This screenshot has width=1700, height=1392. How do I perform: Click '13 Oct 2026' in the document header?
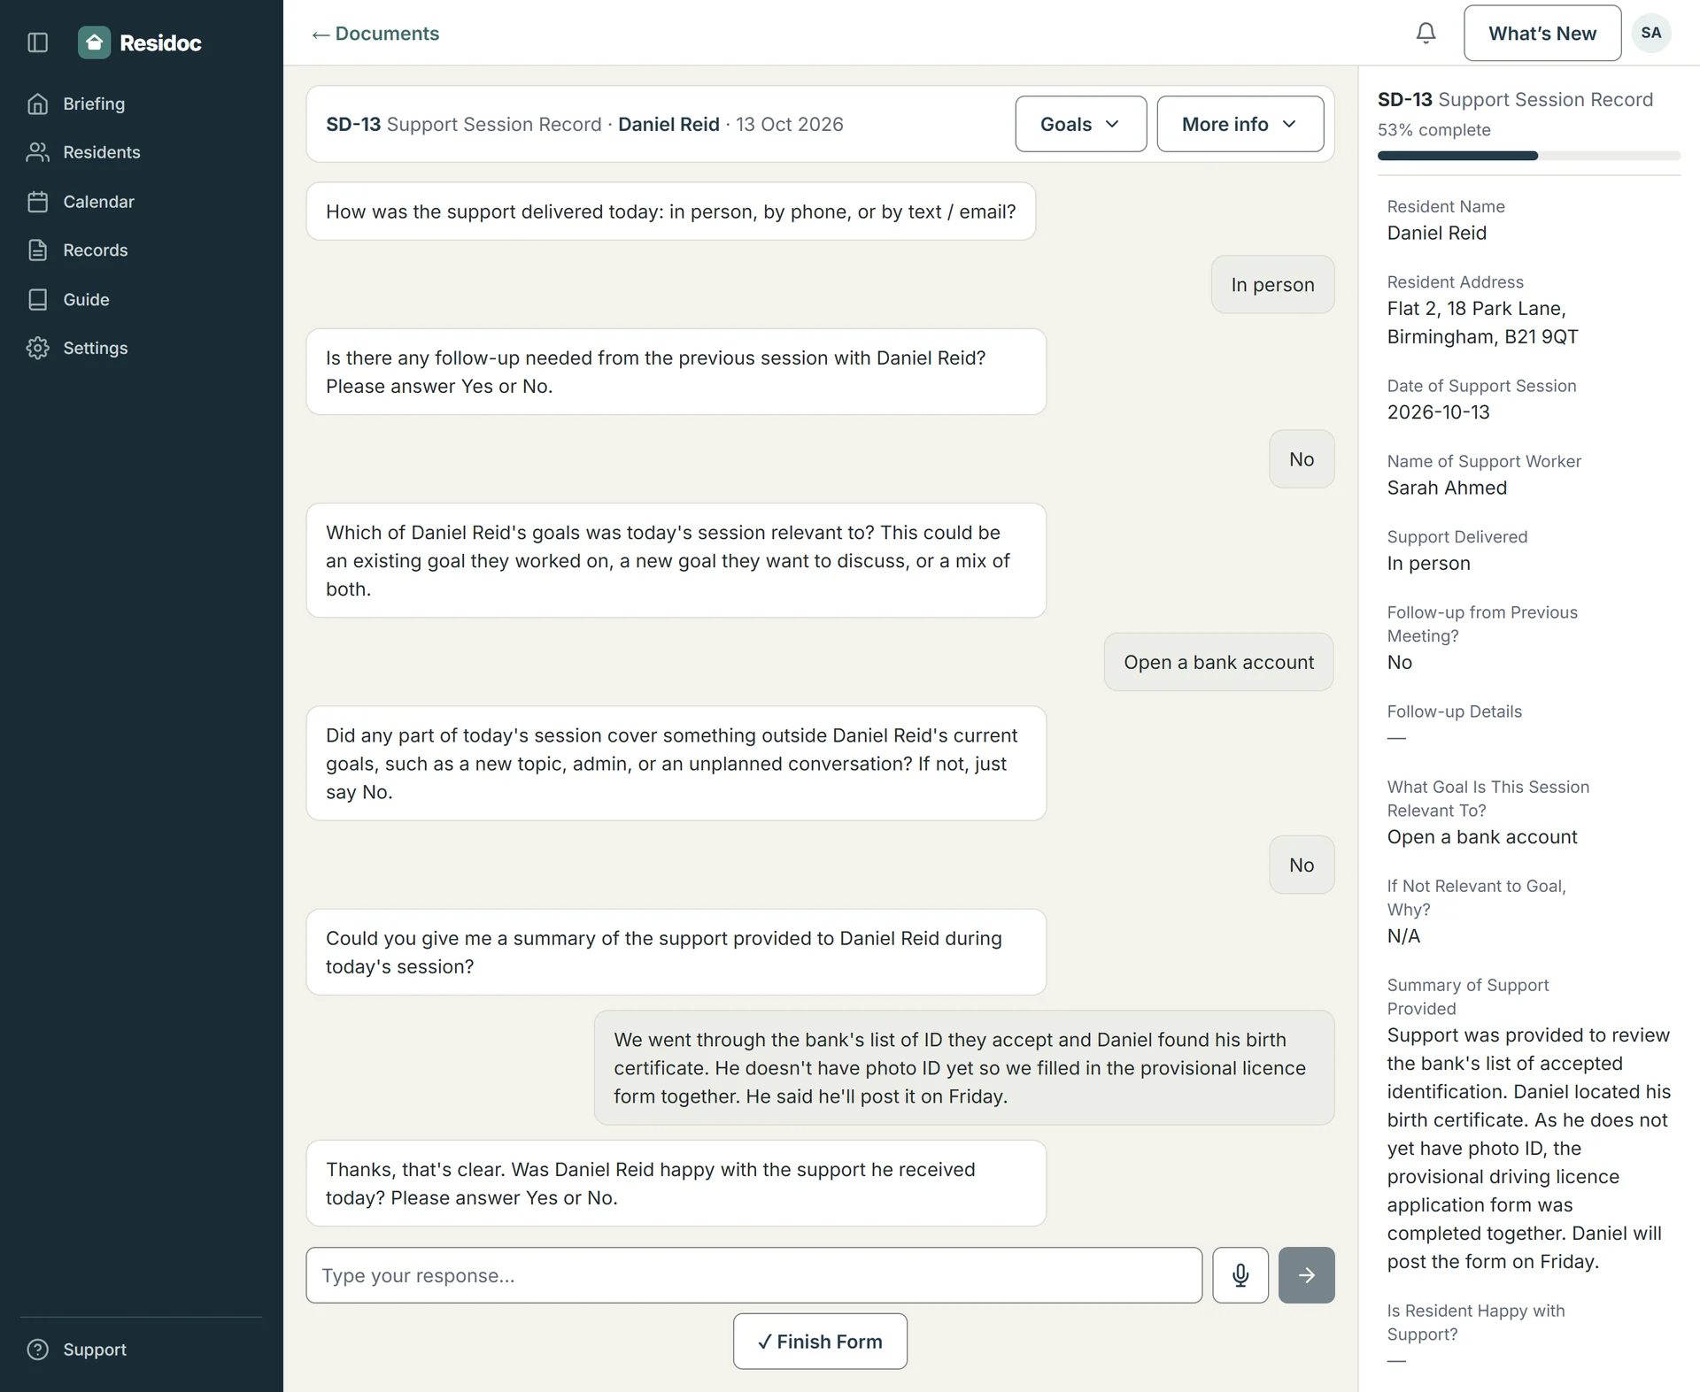pyautogui.click(x=790, y=124)
